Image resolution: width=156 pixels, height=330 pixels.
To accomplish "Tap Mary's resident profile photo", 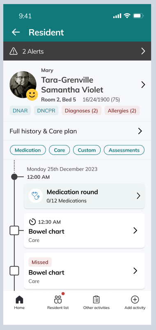I will [x=23, y=84].
